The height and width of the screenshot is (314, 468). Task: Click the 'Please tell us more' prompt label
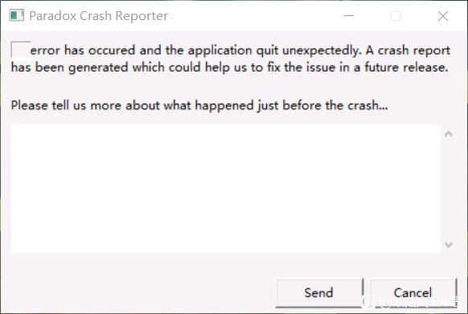[199, 105]
